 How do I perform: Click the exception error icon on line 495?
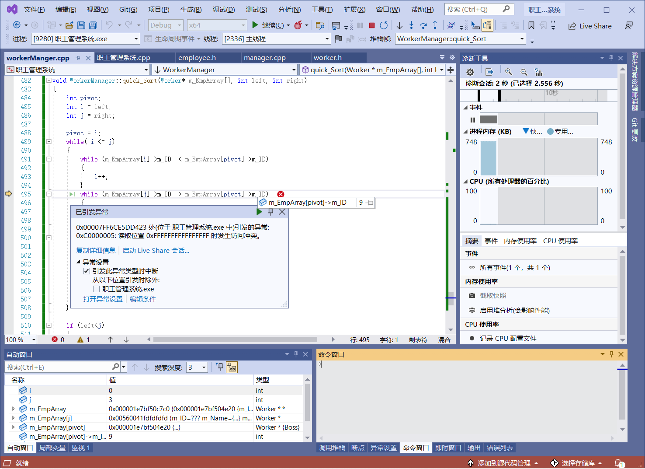(281, 194)
